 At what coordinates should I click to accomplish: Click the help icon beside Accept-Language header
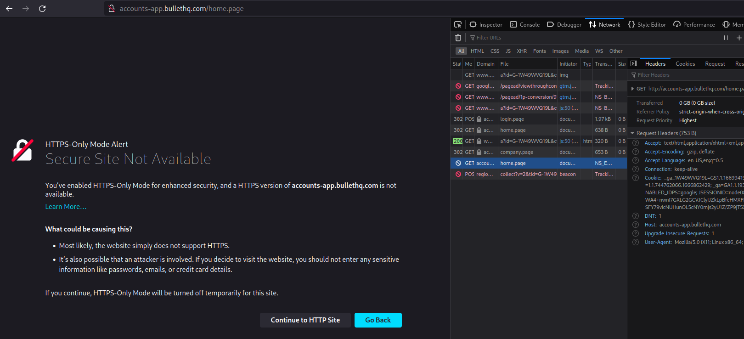click(636, 160)
